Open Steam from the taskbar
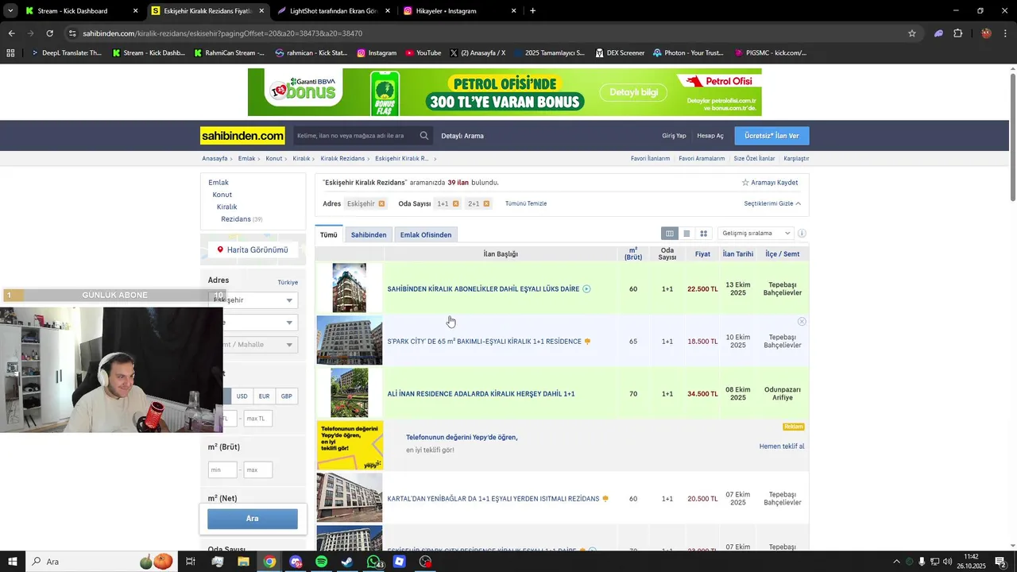Viewport: 1017px width, 572px height. pos(347,562)
